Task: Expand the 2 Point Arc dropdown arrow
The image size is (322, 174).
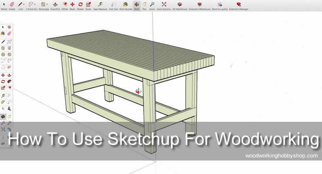Action: (x=35, y=4)
